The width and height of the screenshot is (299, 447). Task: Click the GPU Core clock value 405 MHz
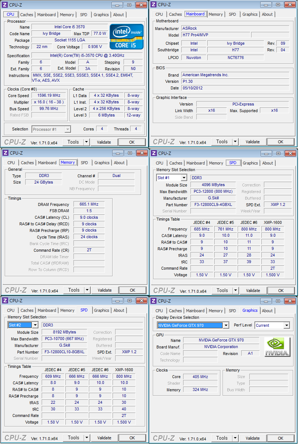[x=200, y=377]
